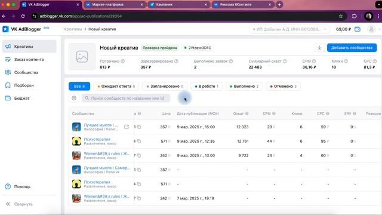Bookmark this page with star icon
Viewport: 382px width, 215px height.
pos(341,16)
